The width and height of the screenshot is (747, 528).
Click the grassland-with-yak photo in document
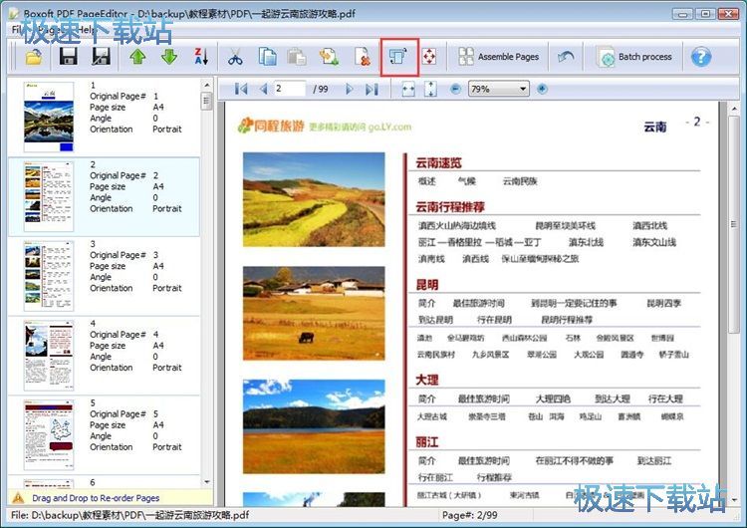[314, 313]
